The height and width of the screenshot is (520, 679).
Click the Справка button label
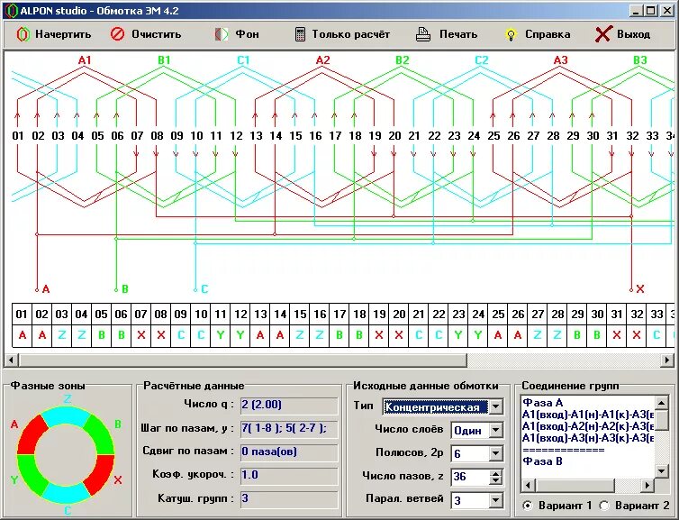(x=548, y=34)
